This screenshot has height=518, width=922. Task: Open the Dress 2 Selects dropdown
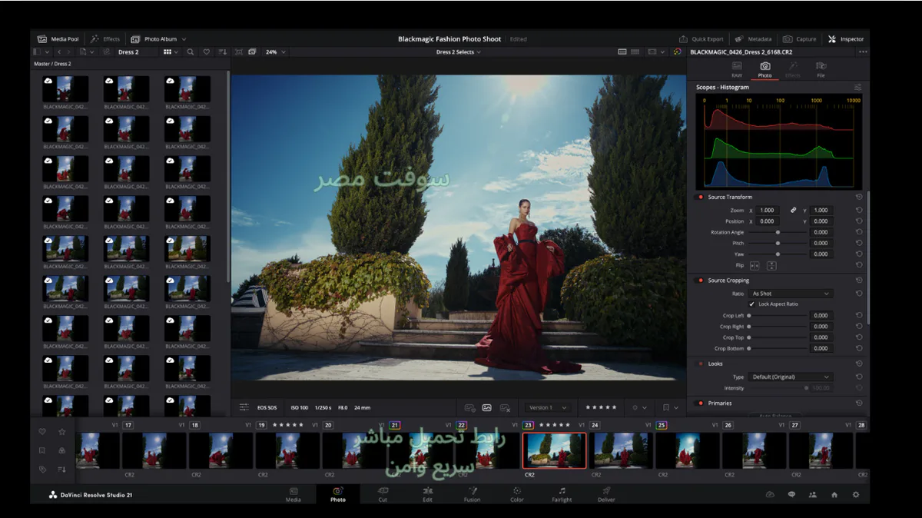click(459, 52)
